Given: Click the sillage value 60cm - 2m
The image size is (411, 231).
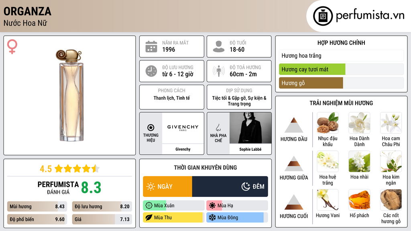Looking at the screenshot, I should click(x=243, y=74).
